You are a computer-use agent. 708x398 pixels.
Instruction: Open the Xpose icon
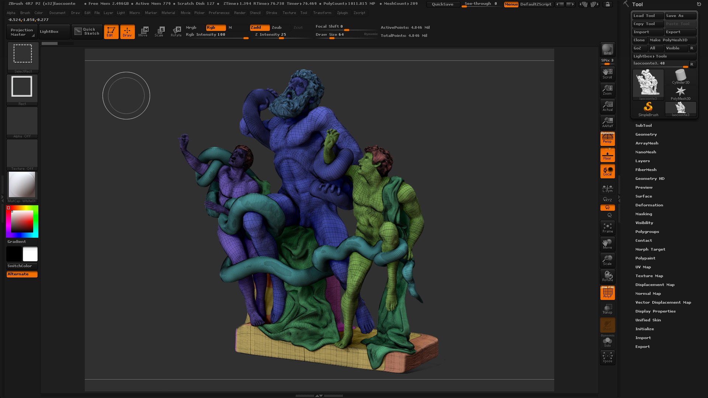coord(607,357)
